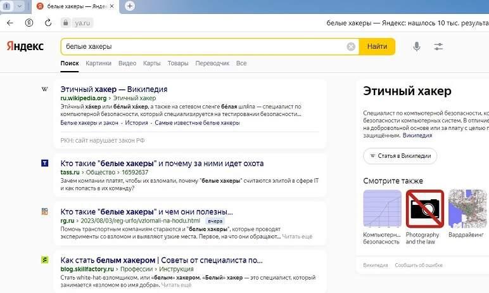489x293 pixels.
Task: Click the blog.skillfactory.ru green URL
Action: [x=87, y=269]
